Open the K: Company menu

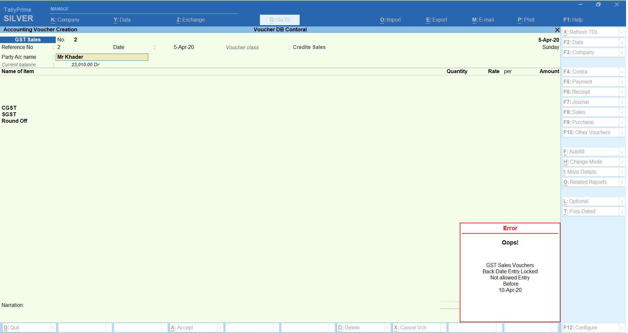pyautogui.click(x=65, y=20)
